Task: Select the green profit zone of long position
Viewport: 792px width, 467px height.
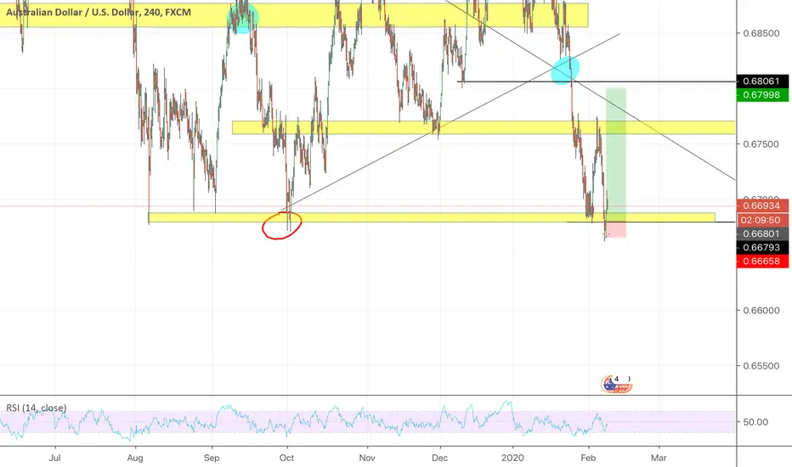Action: point(616,155)
